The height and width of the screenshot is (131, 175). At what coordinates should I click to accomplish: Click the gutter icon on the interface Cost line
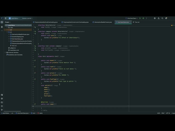(35, 46)
